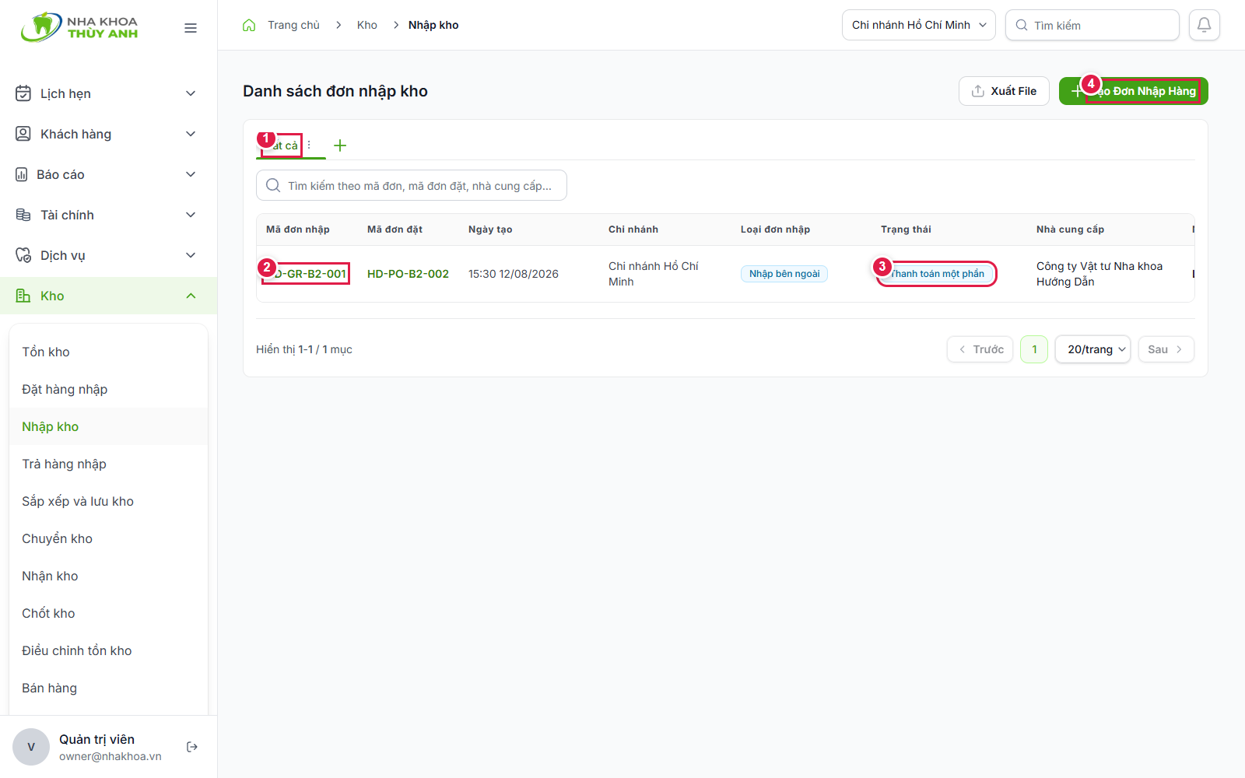Click the Lịch hẹn calendar icon
The height and width of the screenshot is (778, 1245).
pos(23,93)
